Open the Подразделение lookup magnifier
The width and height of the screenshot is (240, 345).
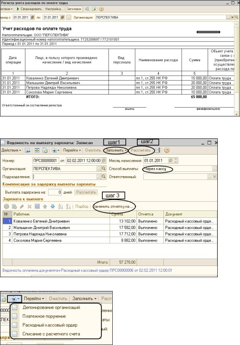(x=103, y=177)
